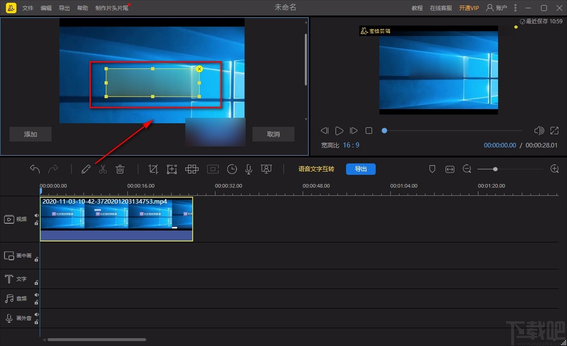The height and width of the screenshot is (346, 567).
Task: Toggle lock on the 画中画 track
Action: point(37,259)
